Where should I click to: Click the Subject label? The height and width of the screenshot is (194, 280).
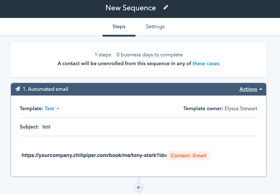(29, 127)
